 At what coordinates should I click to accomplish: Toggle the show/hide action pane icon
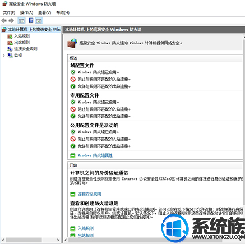pyautogui.click(x=39, y=21)
